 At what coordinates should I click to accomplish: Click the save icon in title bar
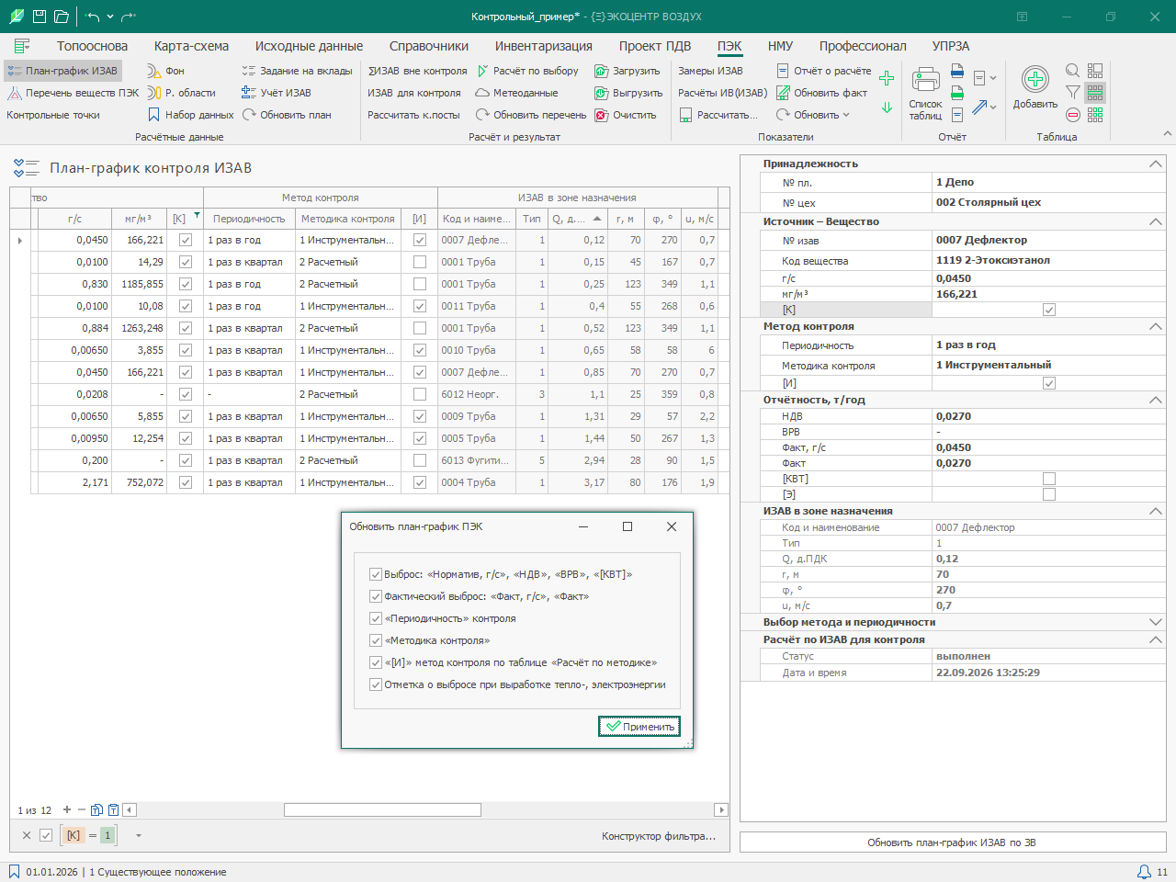[40, 17]
